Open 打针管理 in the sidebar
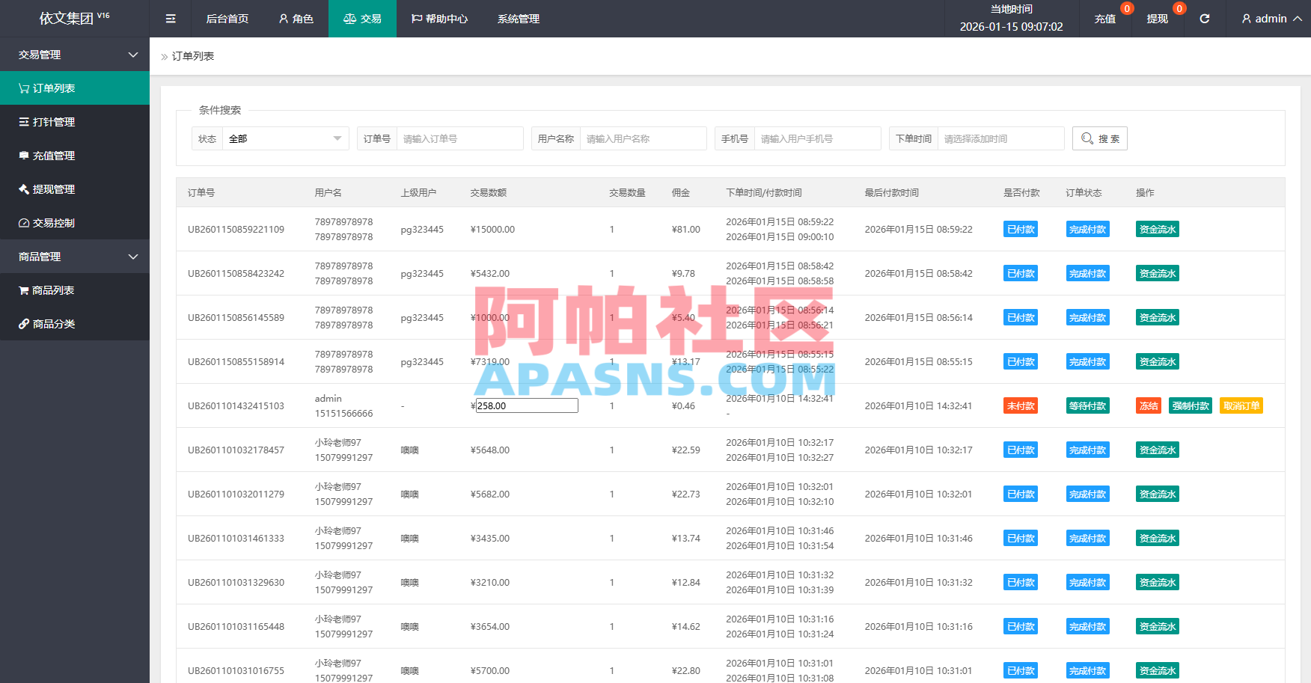 [x=75, y=122]
